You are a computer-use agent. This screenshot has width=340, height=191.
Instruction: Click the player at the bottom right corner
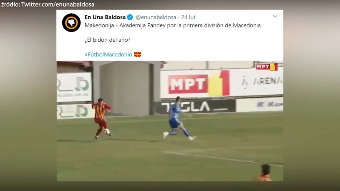point(263,173)
